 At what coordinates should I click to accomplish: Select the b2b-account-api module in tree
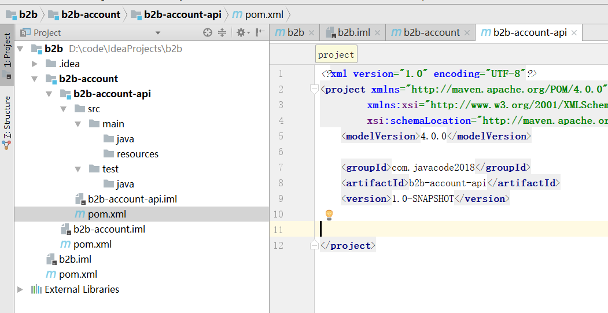click(x=142, y=94)
